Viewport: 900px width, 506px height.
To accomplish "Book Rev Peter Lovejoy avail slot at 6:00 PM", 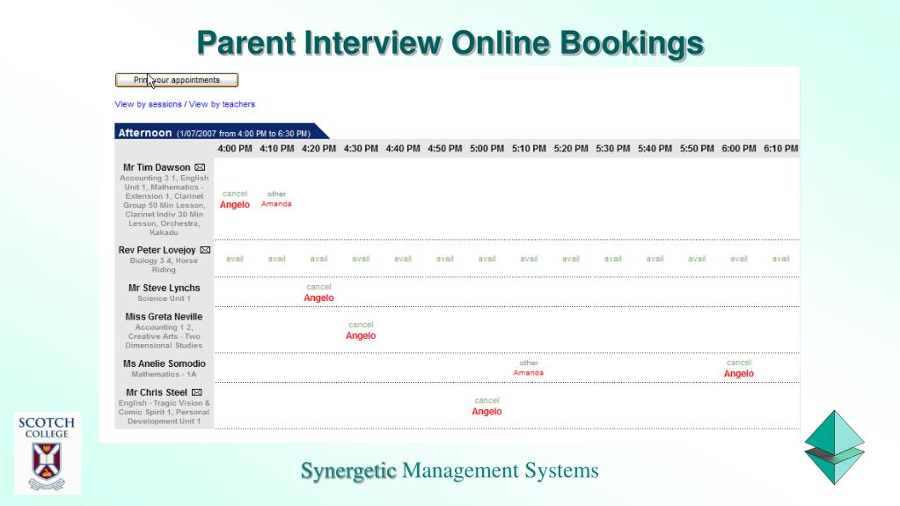I will [x=739, y=259].
